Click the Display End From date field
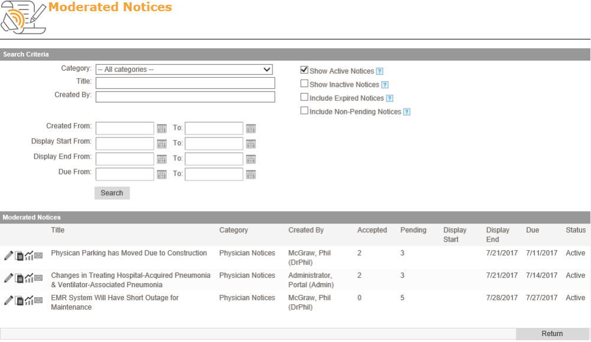The height and width of the screenshot is (342, 591). point(125,159)
